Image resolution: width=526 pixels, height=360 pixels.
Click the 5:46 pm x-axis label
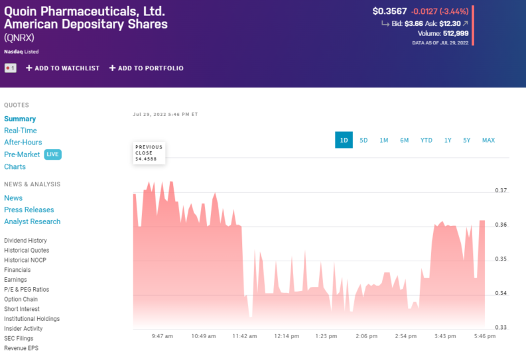[485, 336]
